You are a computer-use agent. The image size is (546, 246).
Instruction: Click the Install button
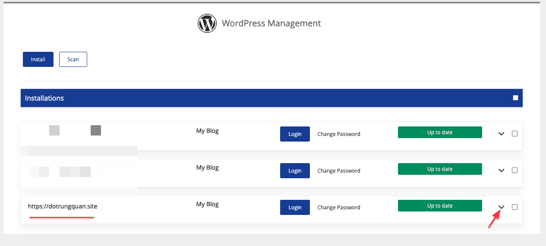pos(38,60)
